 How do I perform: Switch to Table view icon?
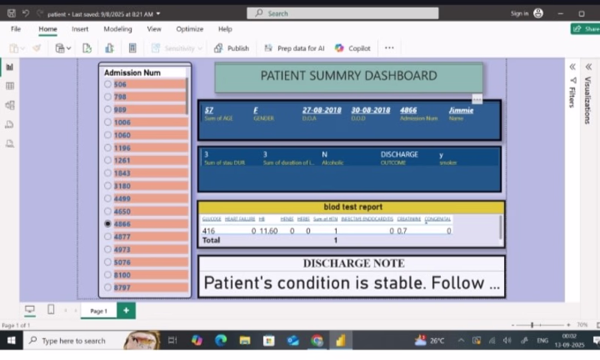10,86
